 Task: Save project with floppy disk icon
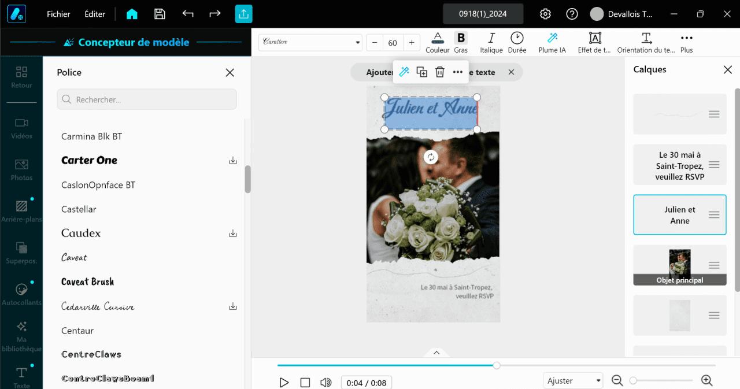160,14
